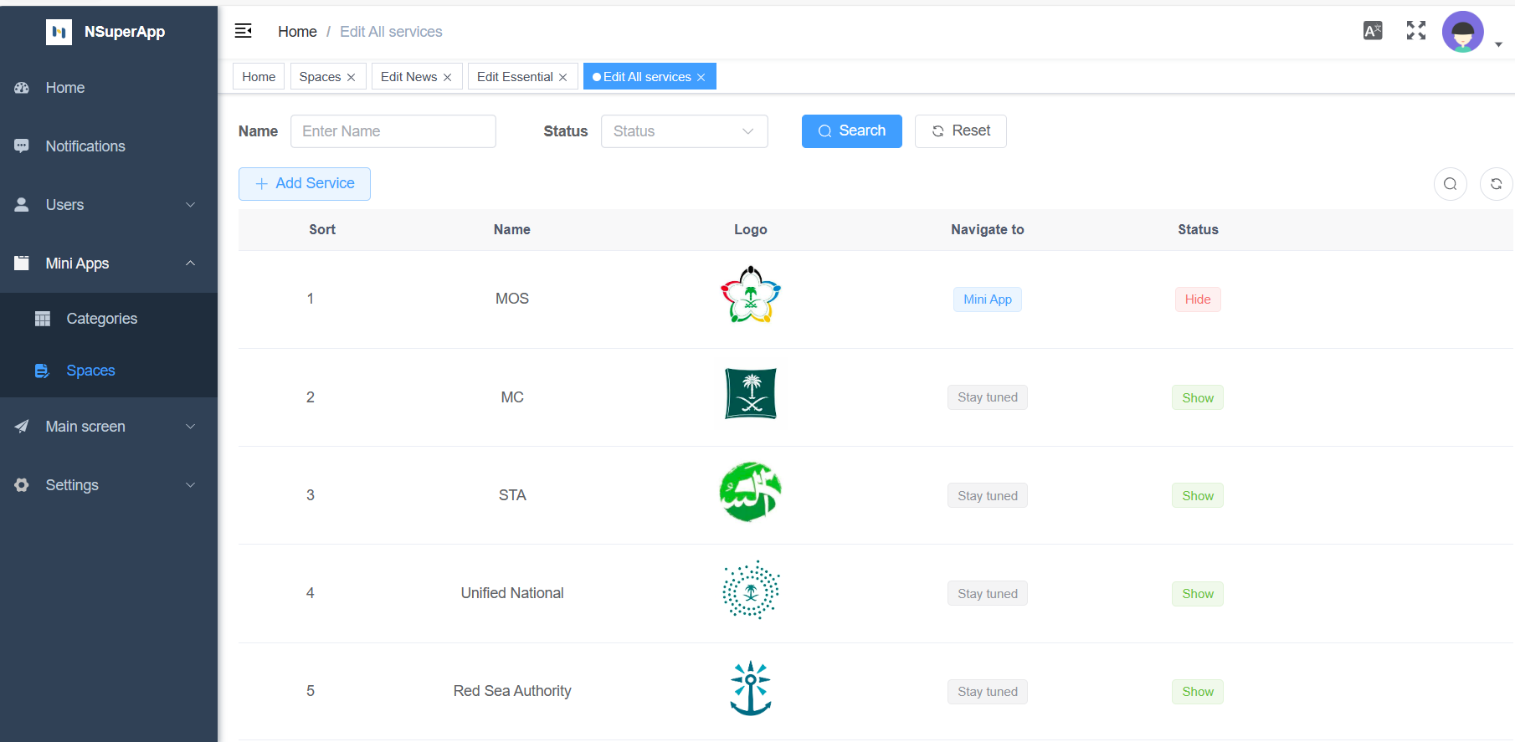This screenshot has width=1515, height=742.
Task: Click the Show status tag for Red Sea Authority
Action: pos(1197,692)
